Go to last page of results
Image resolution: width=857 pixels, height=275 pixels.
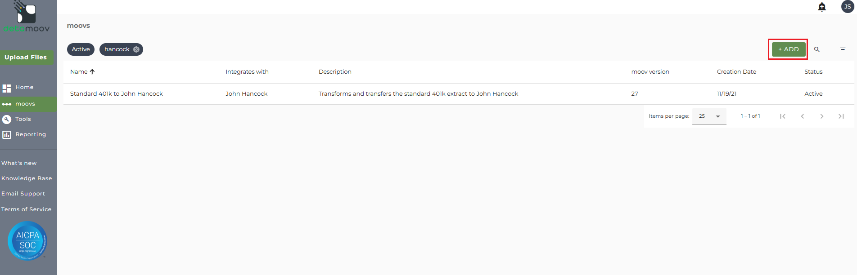[x=841, y=116]
